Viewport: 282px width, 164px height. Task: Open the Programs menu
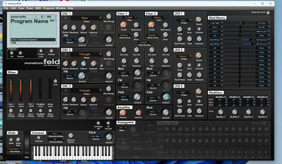(49, 8)
